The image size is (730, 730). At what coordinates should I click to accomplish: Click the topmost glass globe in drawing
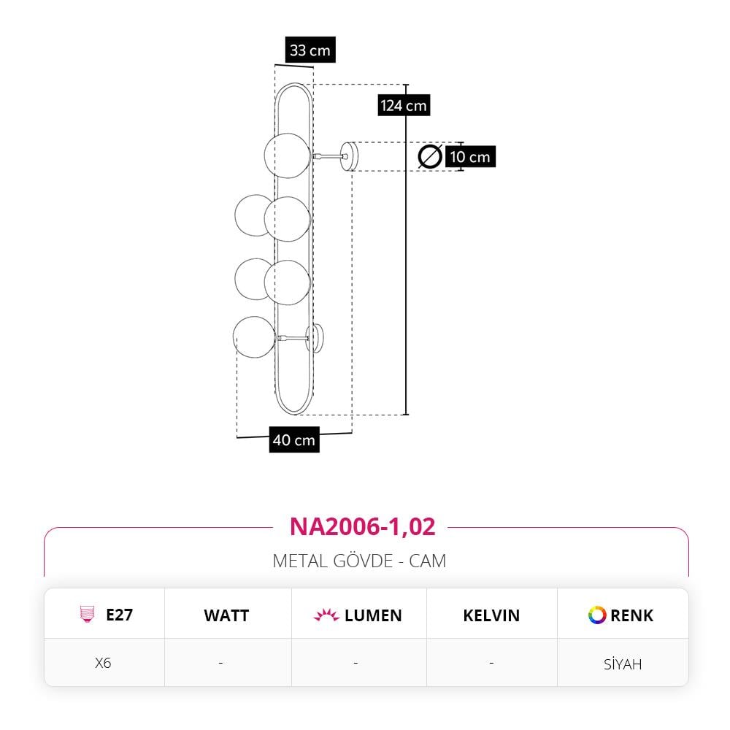point(287,155)
